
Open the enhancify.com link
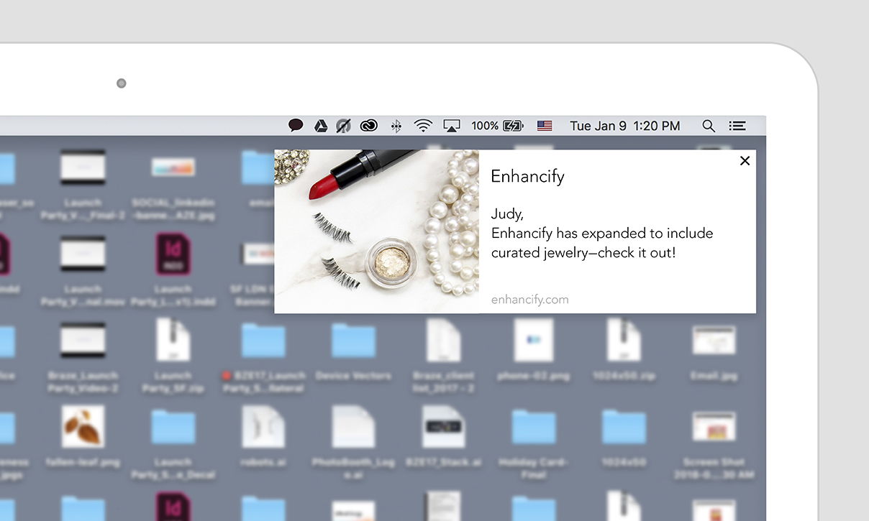[529, 300]
